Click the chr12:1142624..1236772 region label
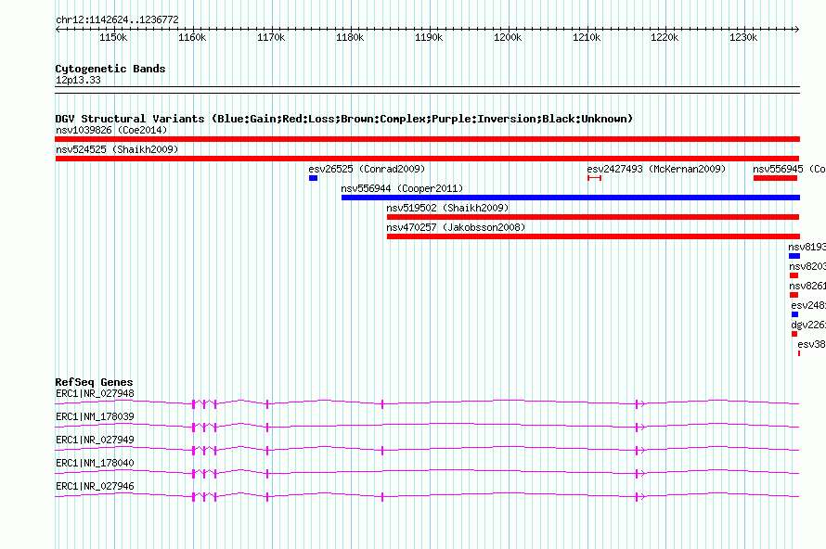 pyautogui.click(x=117, y=19)
